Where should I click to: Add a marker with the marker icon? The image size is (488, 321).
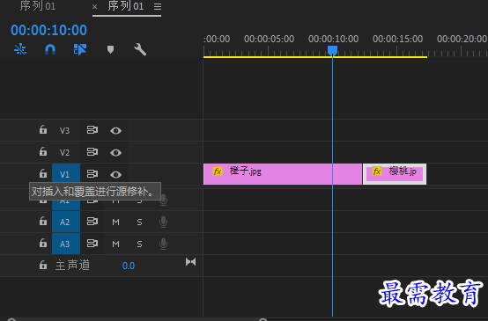click(x=110, y=49)
